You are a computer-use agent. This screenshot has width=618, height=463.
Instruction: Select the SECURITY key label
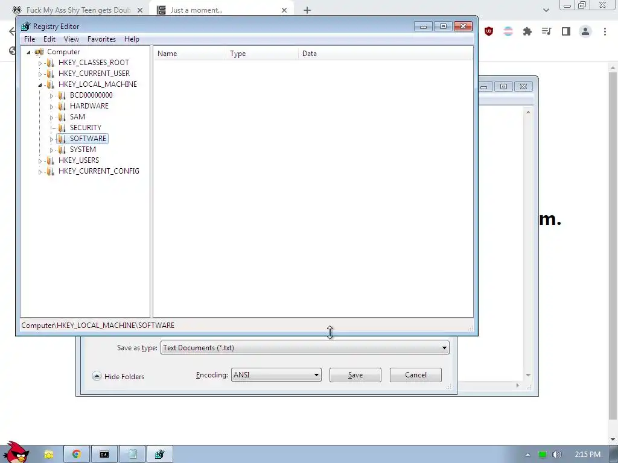point(86,128)
